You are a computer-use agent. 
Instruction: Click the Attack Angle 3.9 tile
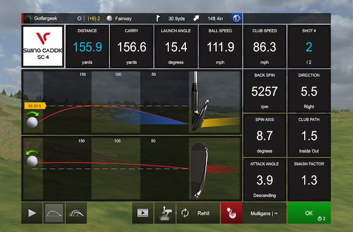pos(265,180)
